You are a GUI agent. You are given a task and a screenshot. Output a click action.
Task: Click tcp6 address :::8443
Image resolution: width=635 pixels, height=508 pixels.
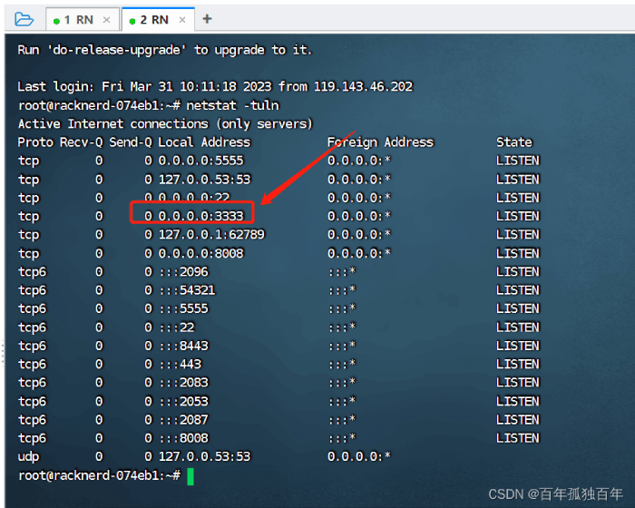tap(183, 346)
